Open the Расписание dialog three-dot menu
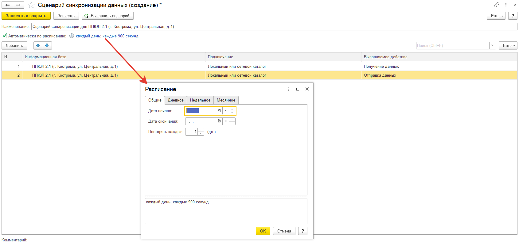The image size is (519, 242). (288, 89)
